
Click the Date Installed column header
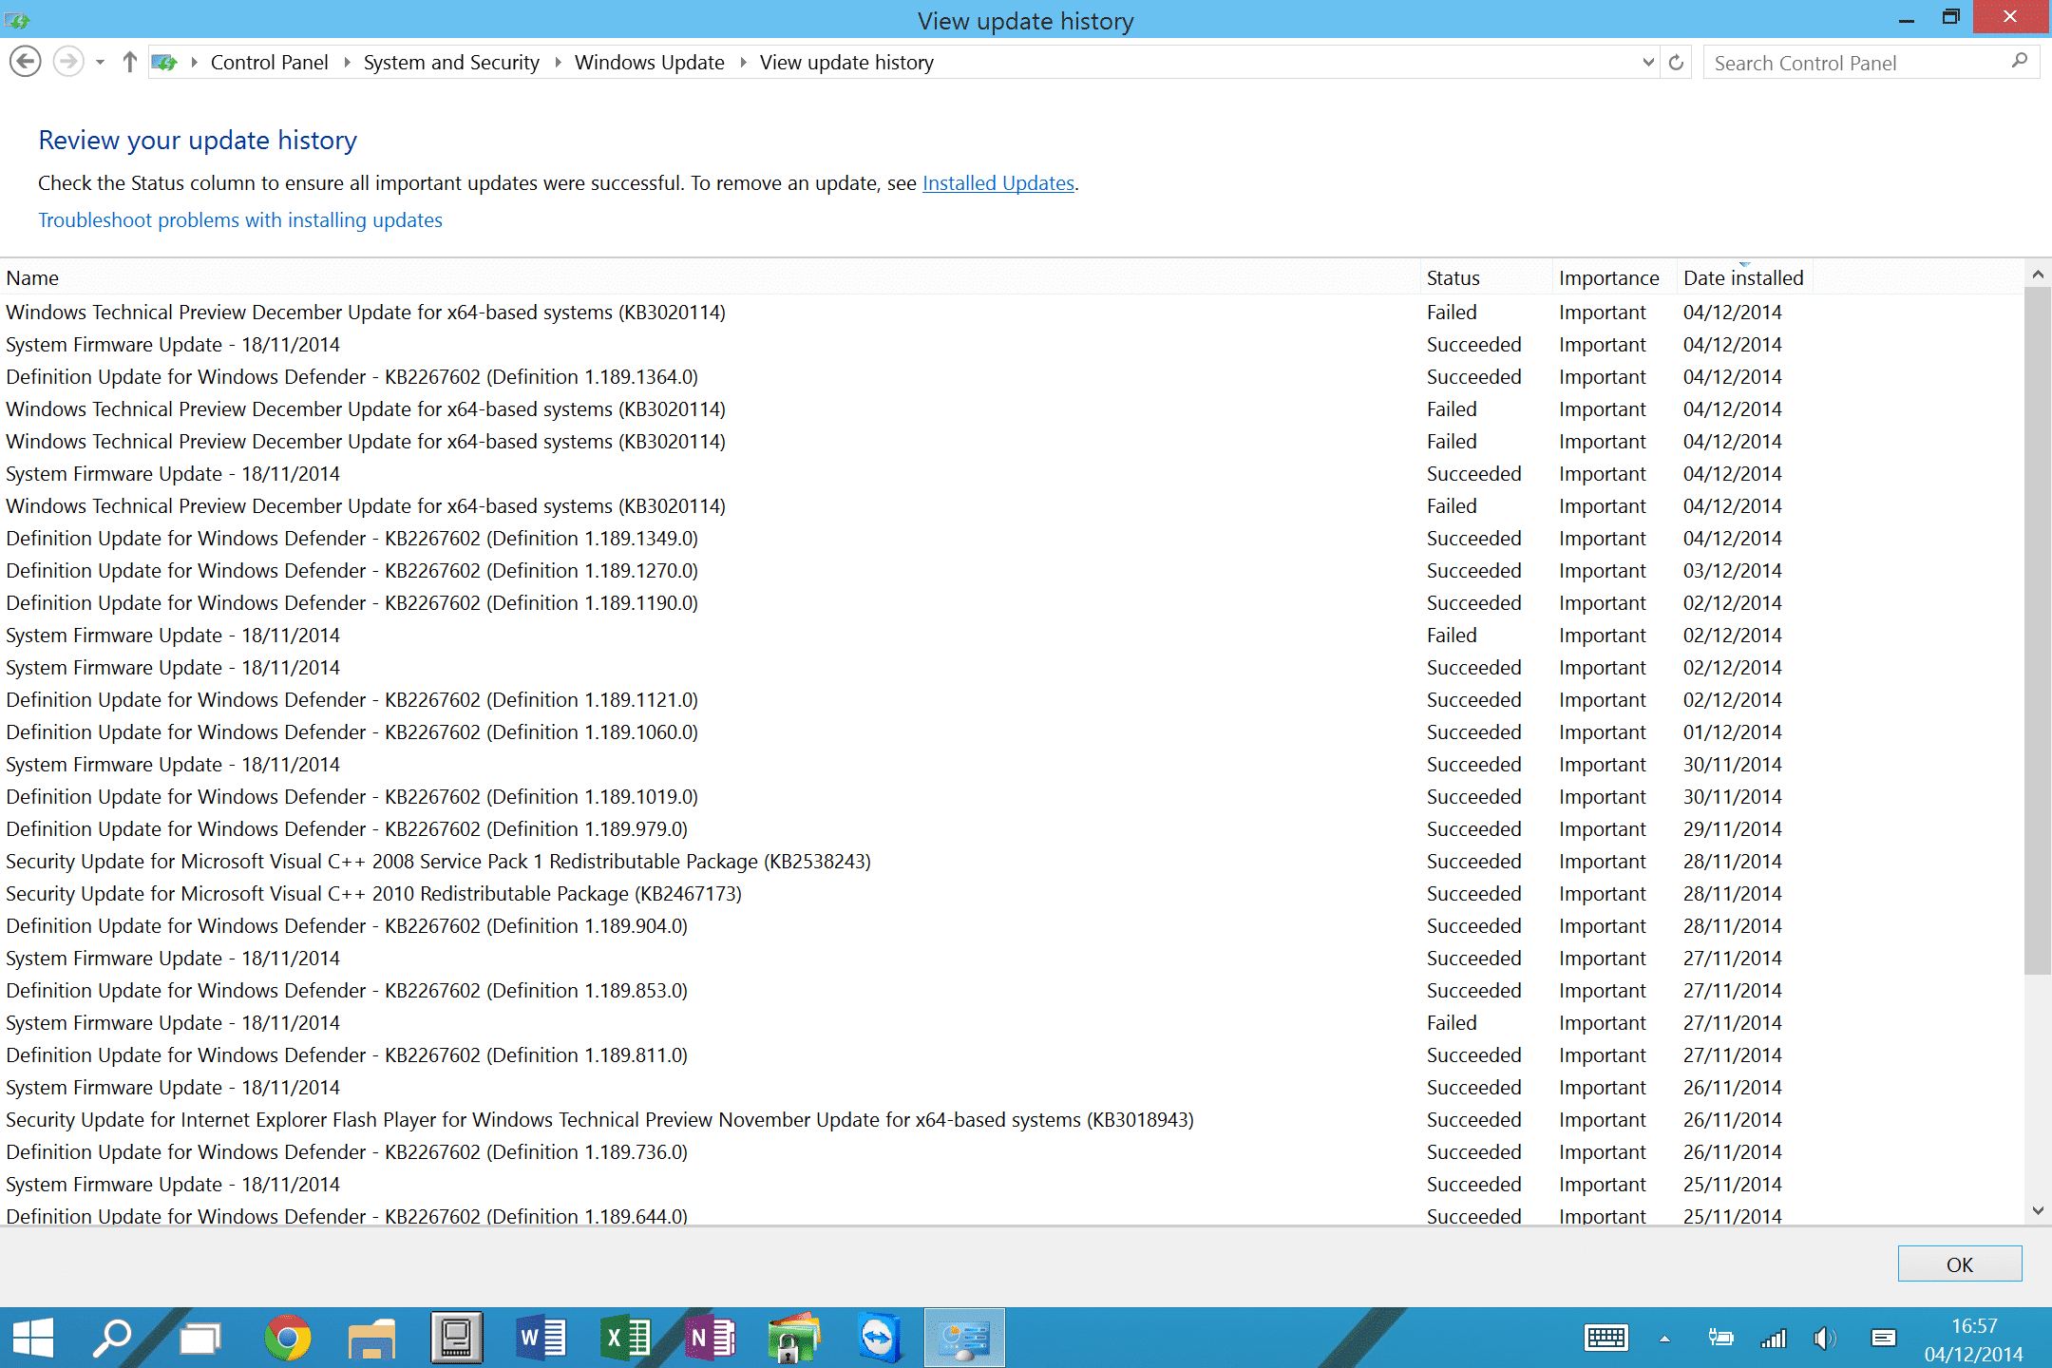pos(1740,276)
